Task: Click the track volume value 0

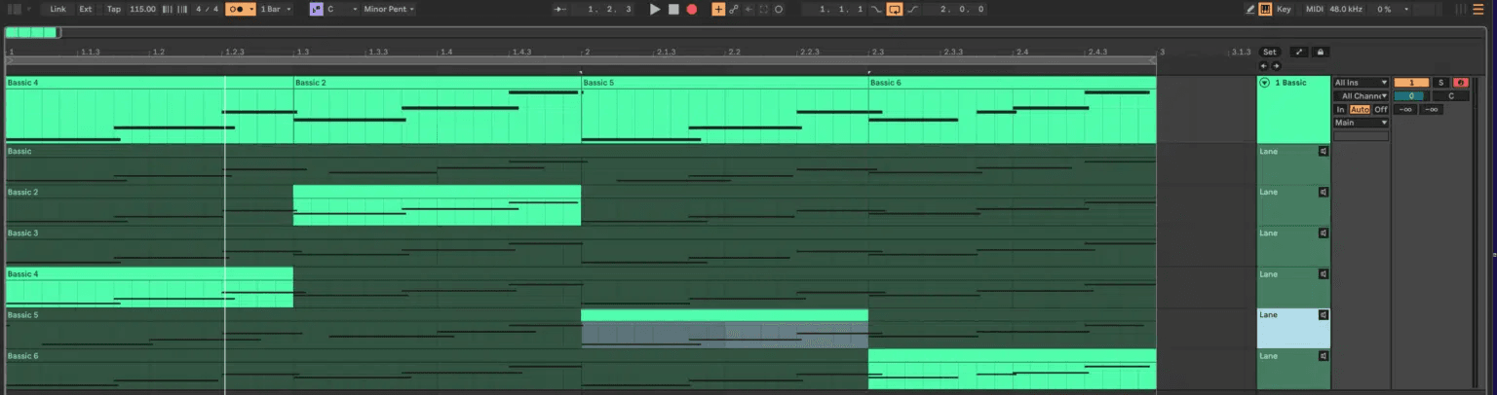Action: point(1411,96)
